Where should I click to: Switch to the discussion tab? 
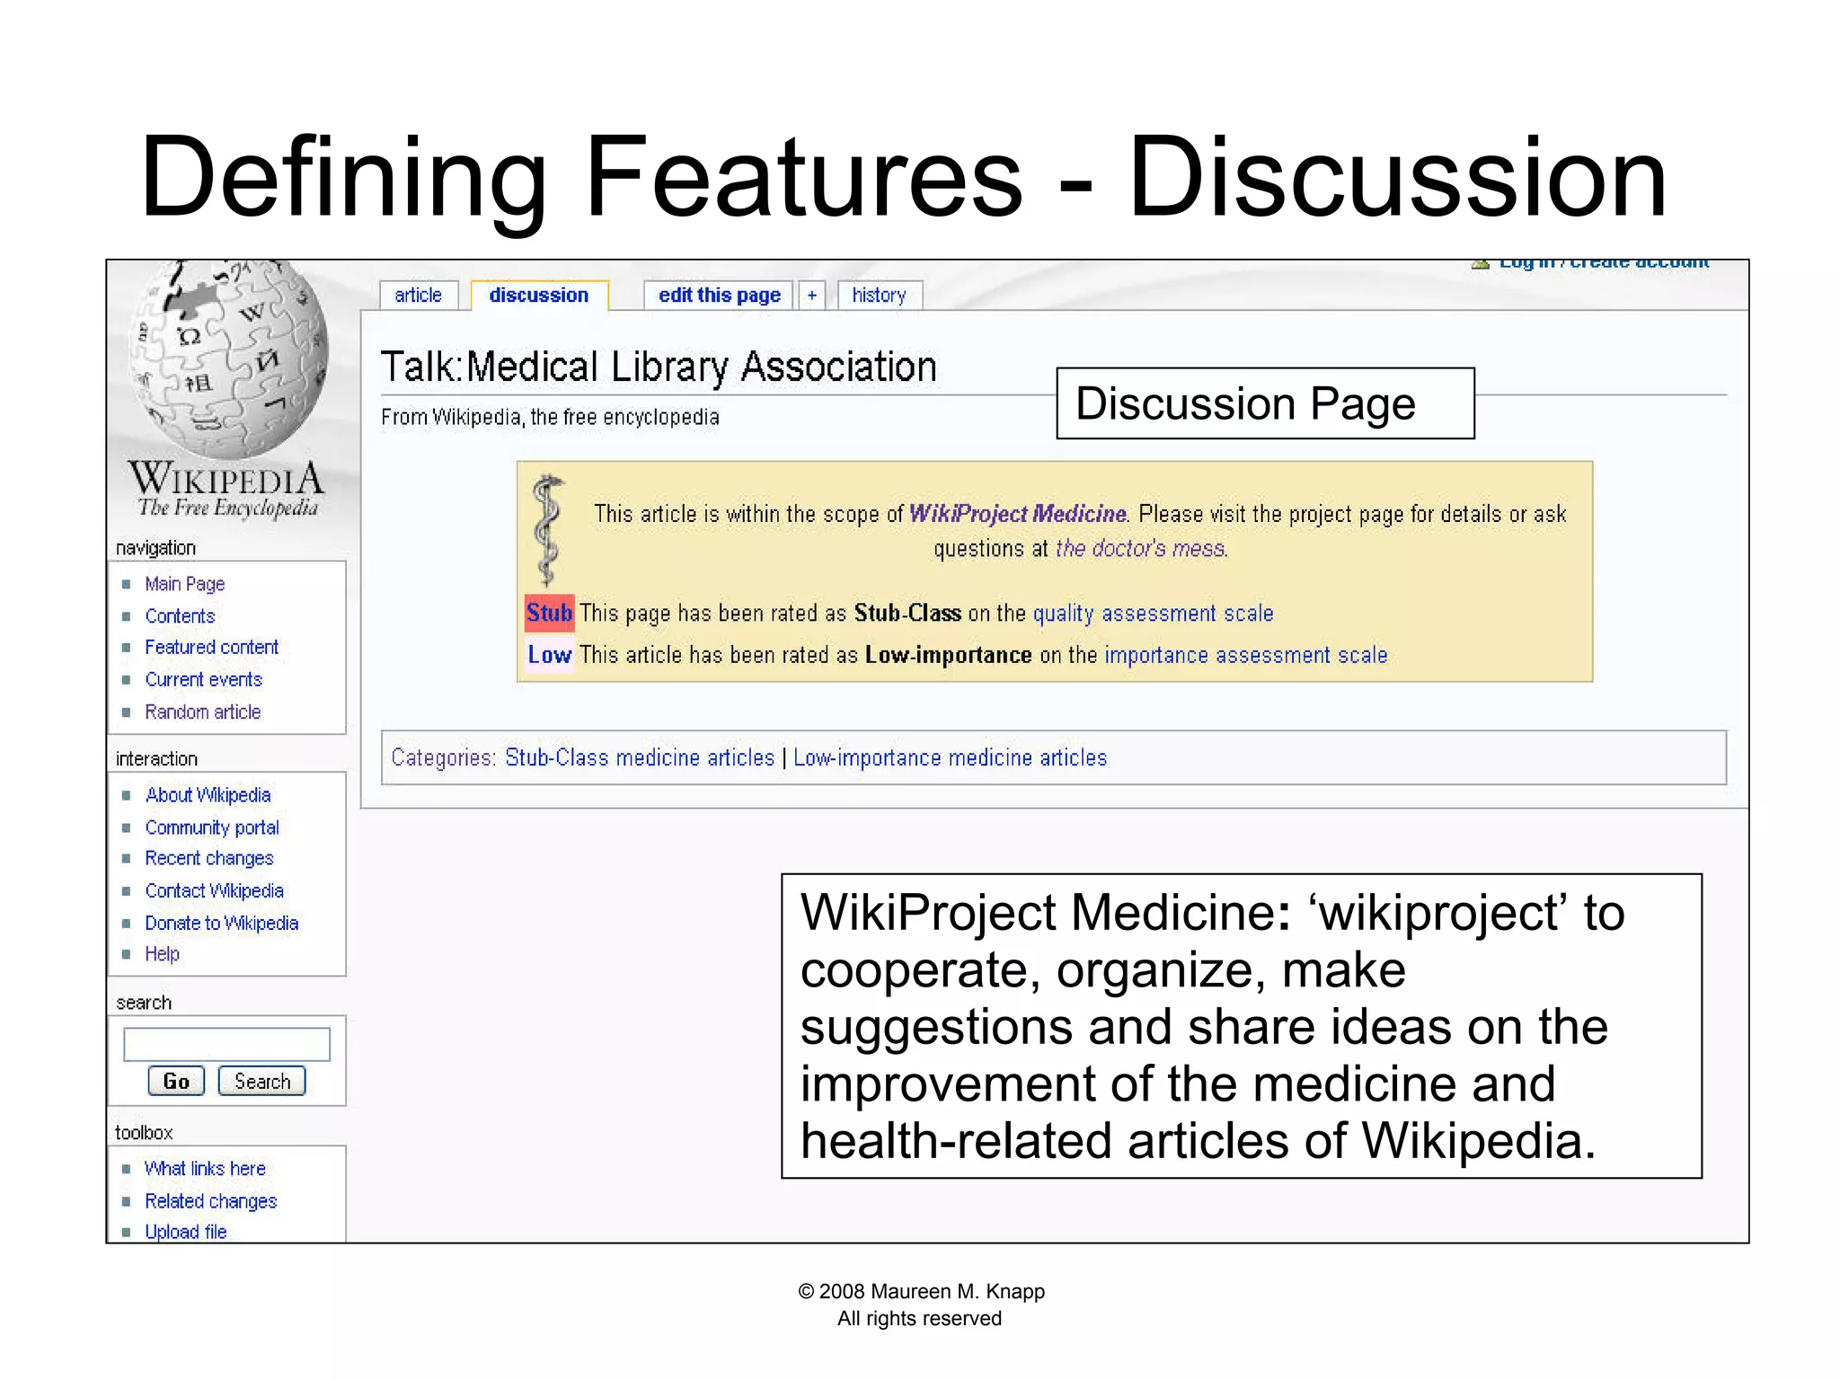[539, 295]
